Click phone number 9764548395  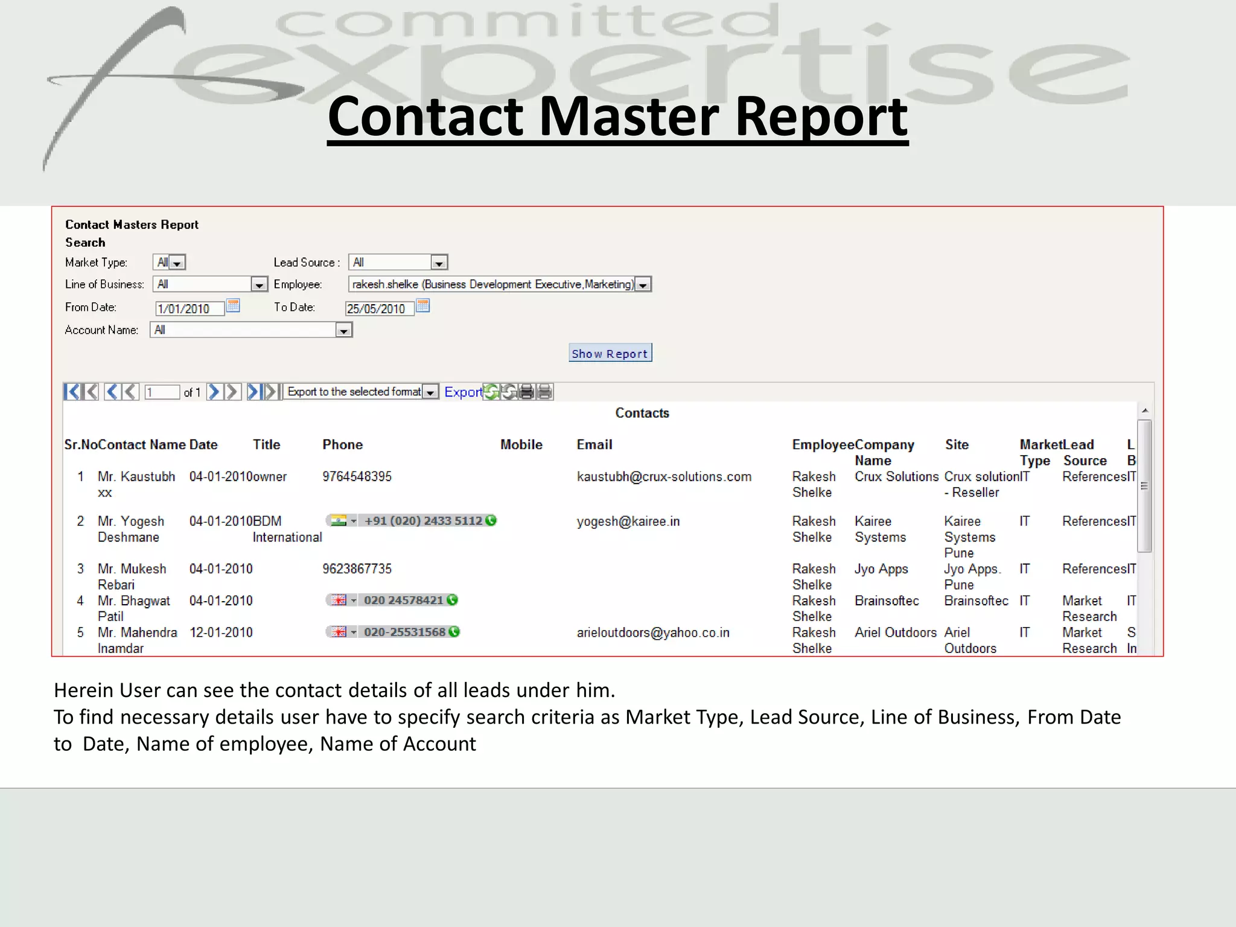click(357, 477)
